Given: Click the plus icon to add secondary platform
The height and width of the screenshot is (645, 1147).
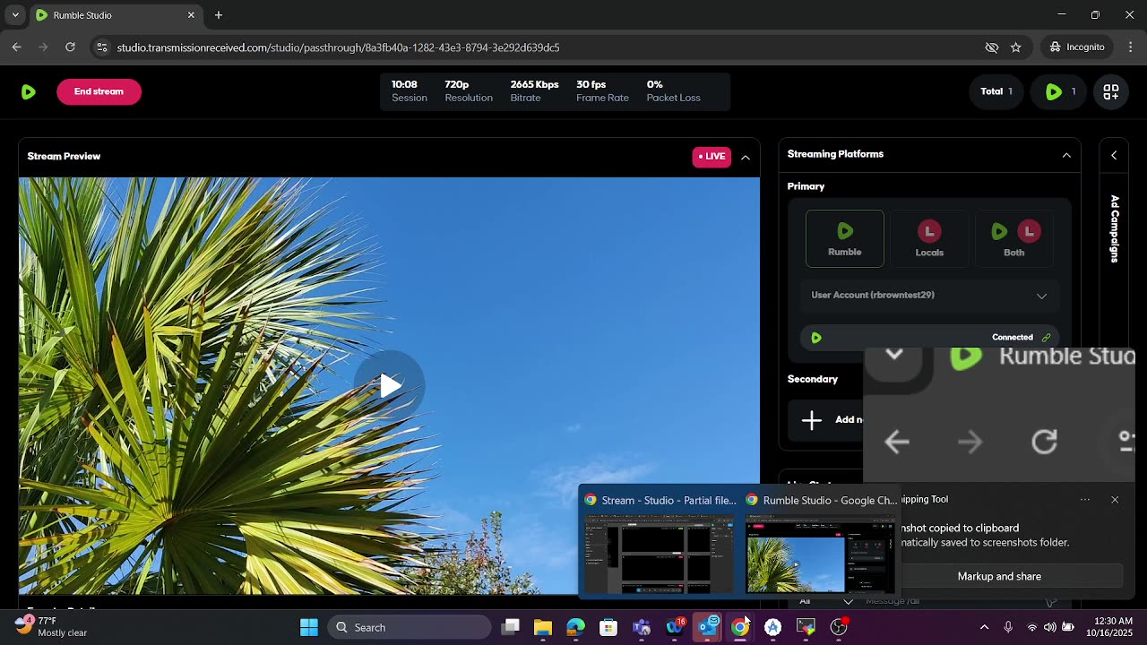Looking at the screenshot, I should coord(812,420).
